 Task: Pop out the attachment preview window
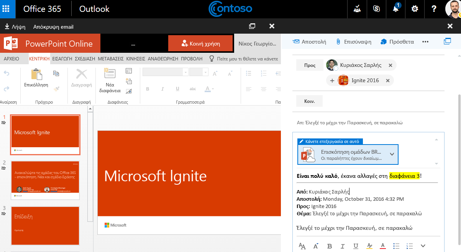252,26
